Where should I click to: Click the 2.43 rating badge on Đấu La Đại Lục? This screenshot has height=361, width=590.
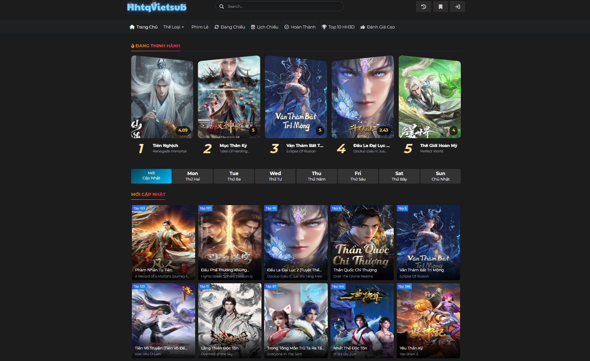click(x=384, y=130)
